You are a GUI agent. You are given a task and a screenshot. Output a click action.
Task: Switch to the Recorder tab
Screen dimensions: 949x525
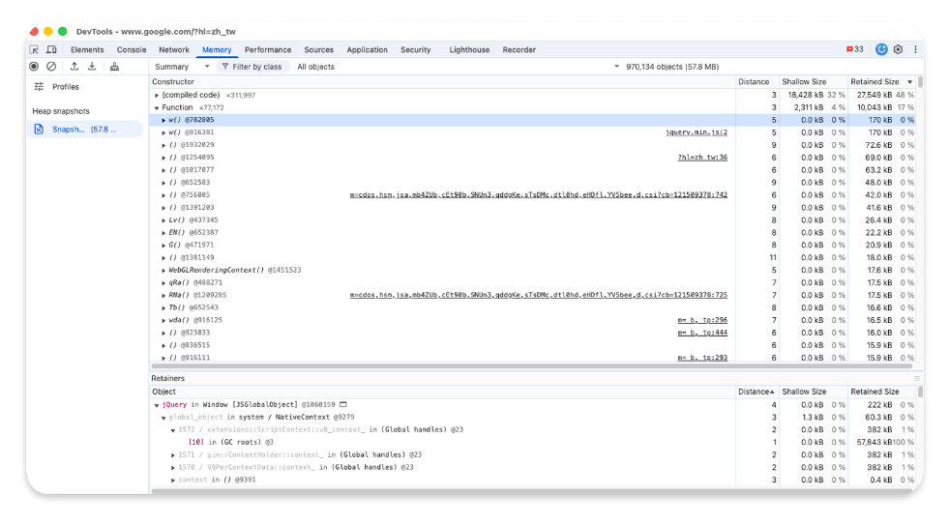pyautogui.click(x=519, y=49)
